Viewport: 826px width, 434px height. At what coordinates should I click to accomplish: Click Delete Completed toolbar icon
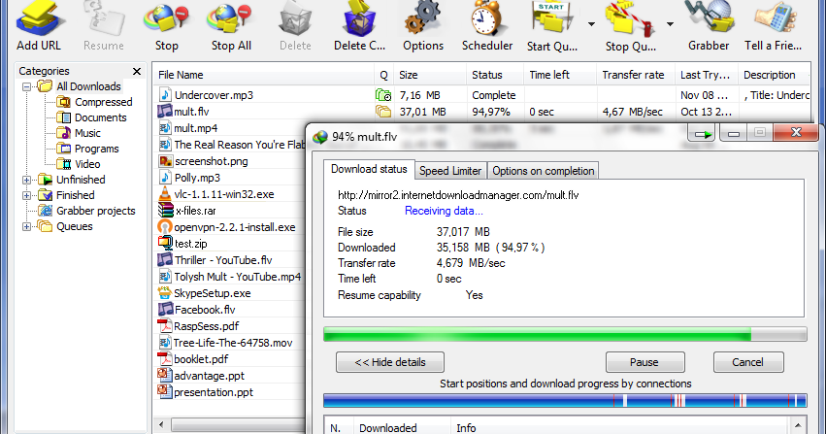[359, 20]
